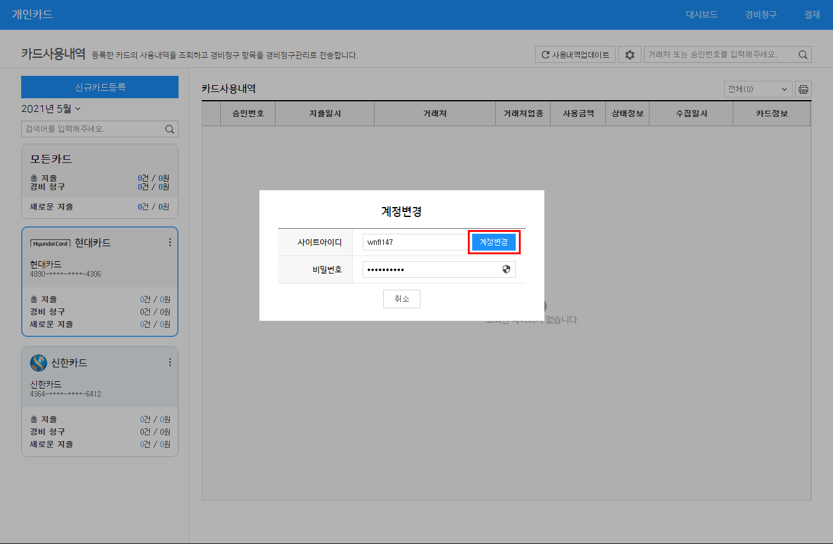This screenshot has height=544, width=833.
Task: Click the search magnifier in top search box
Action: click(x=803, y=55)
